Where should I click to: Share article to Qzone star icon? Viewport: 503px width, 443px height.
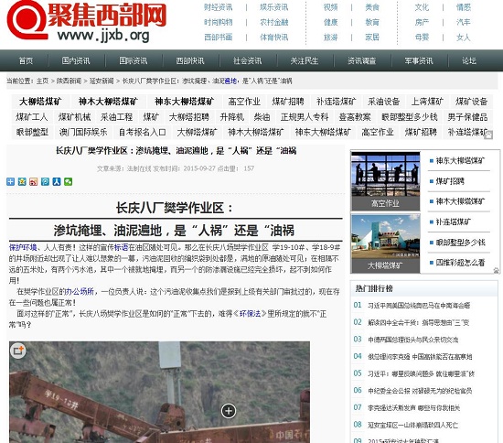pyautogui.click(x=22, y=182)
